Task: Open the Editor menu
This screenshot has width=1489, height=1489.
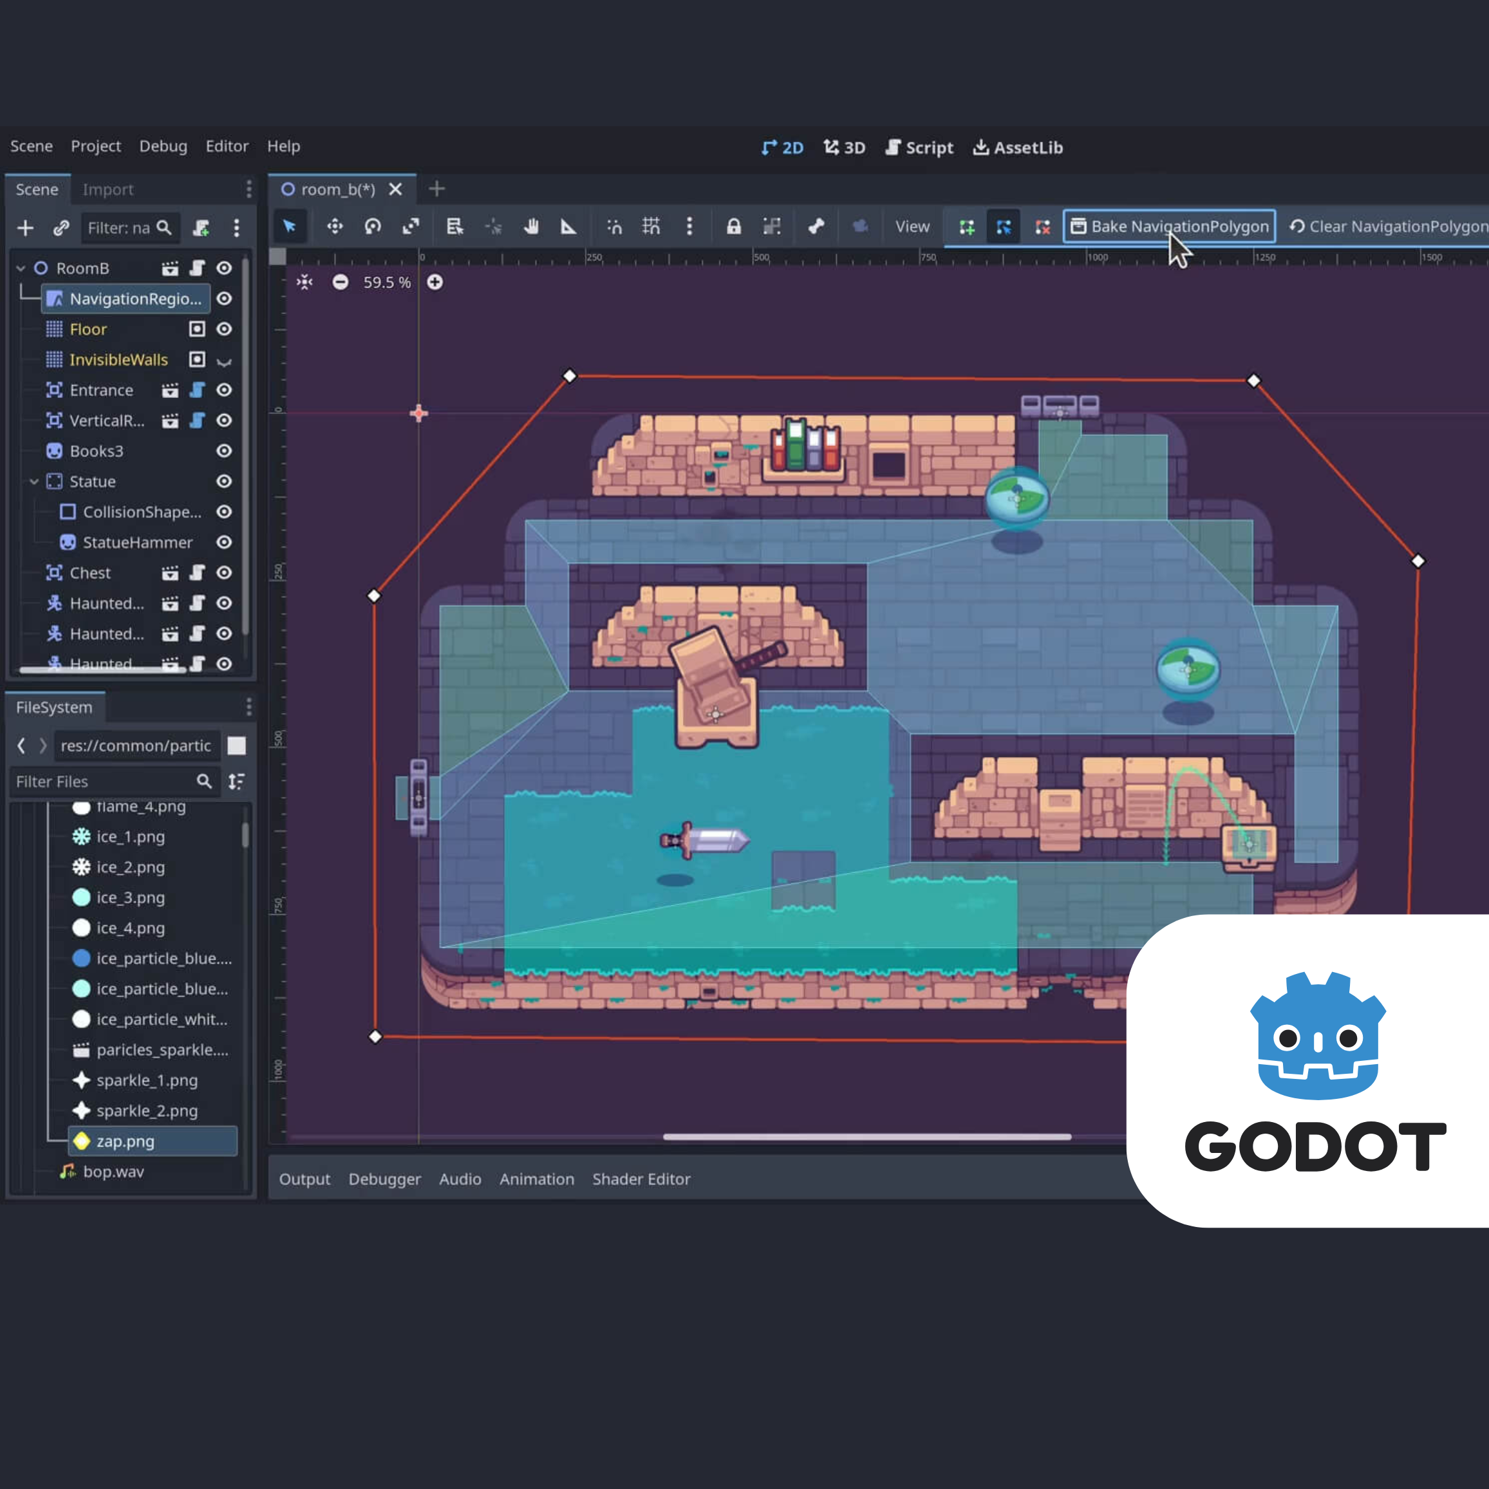Action: (227, 145)
